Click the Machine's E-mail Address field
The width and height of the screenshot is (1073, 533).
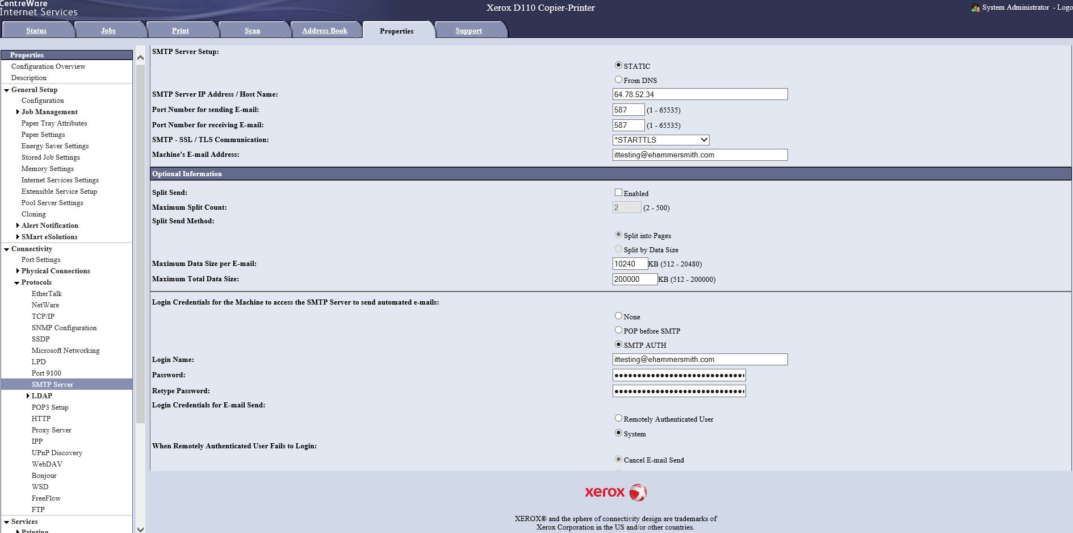coord(700,155)
